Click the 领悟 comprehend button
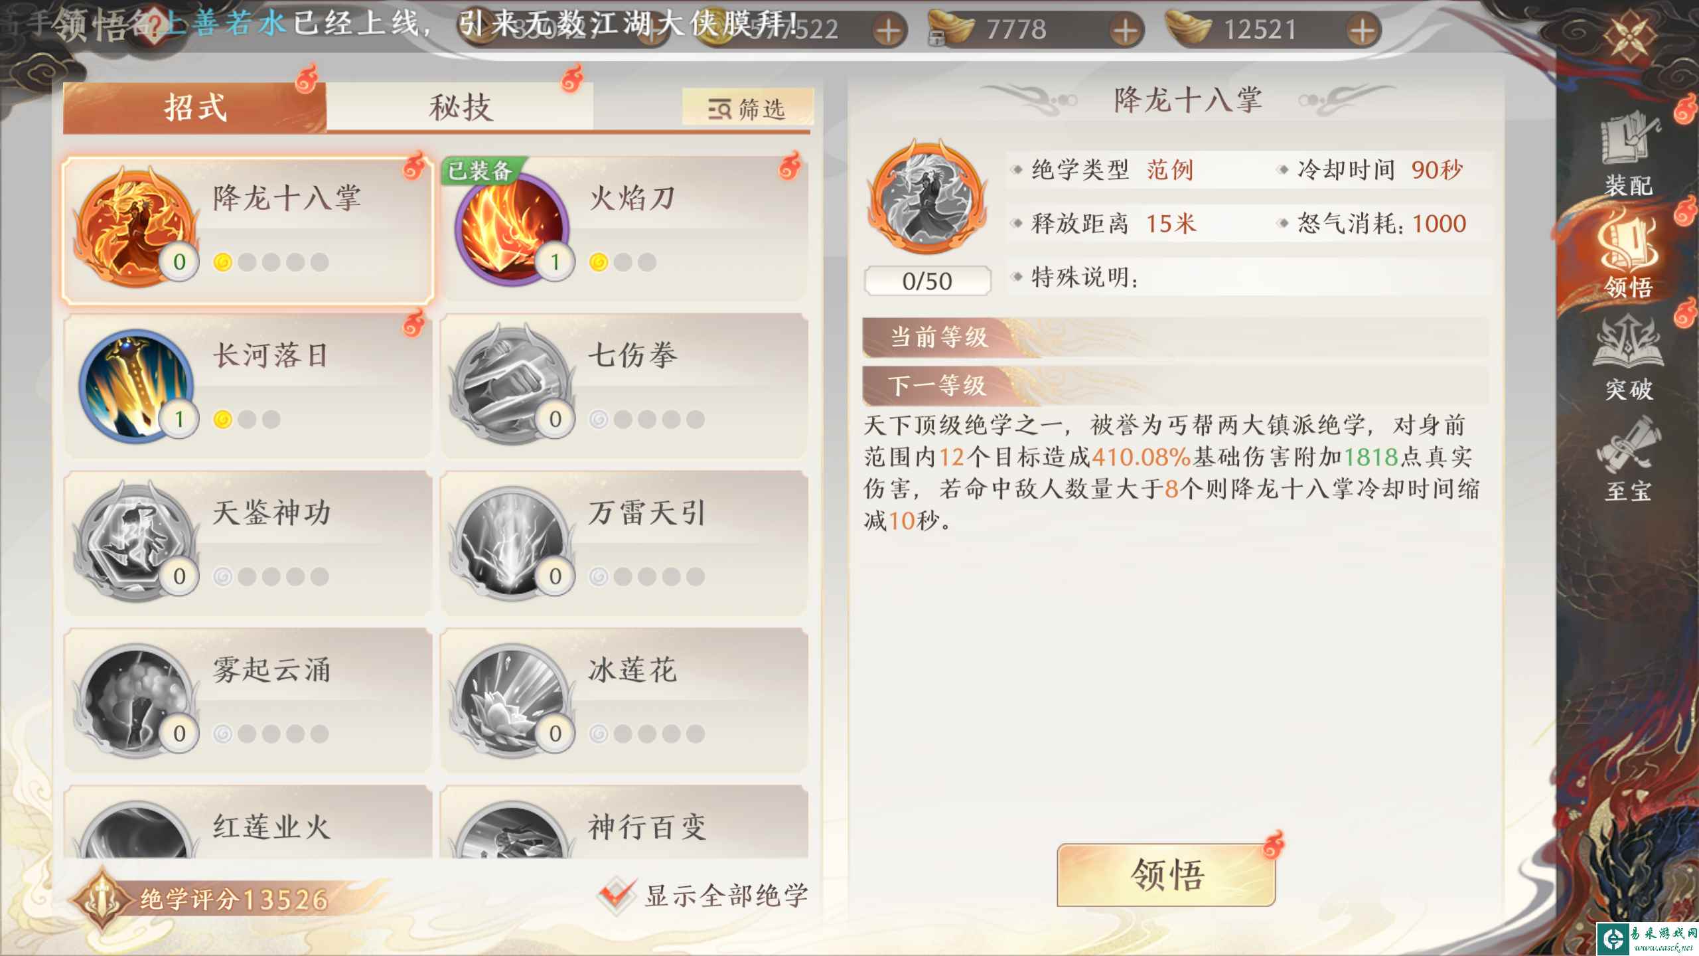Image resolution: width=1699 pixels, height=956 pixels. coord(1166,874)
